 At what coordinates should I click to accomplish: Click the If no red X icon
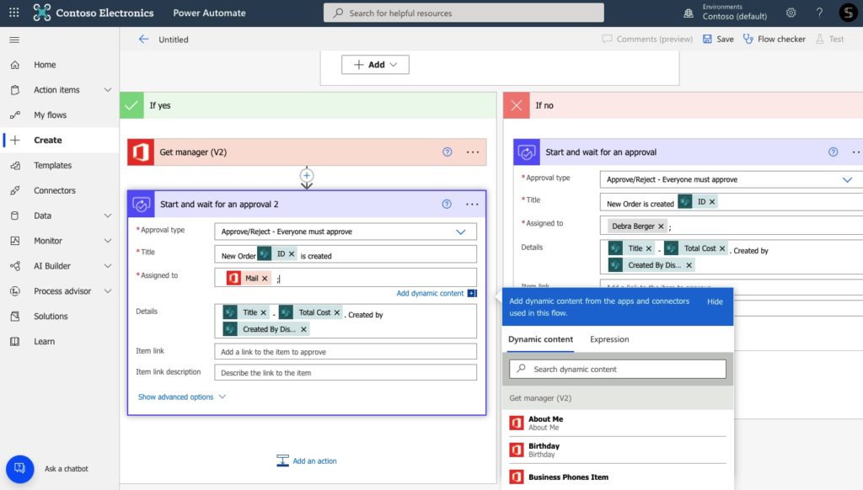point(517,105)
